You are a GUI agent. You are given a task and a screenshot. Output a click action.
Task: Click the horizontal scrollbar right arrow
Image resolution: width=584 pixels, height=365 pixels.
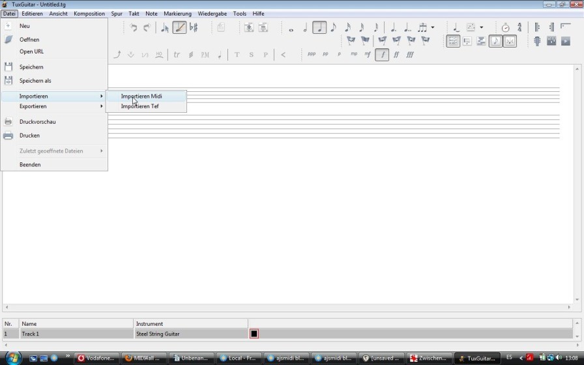tap(569, 307)
